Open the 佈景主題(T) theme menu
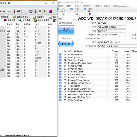137x137 pixels. (88, 6)
